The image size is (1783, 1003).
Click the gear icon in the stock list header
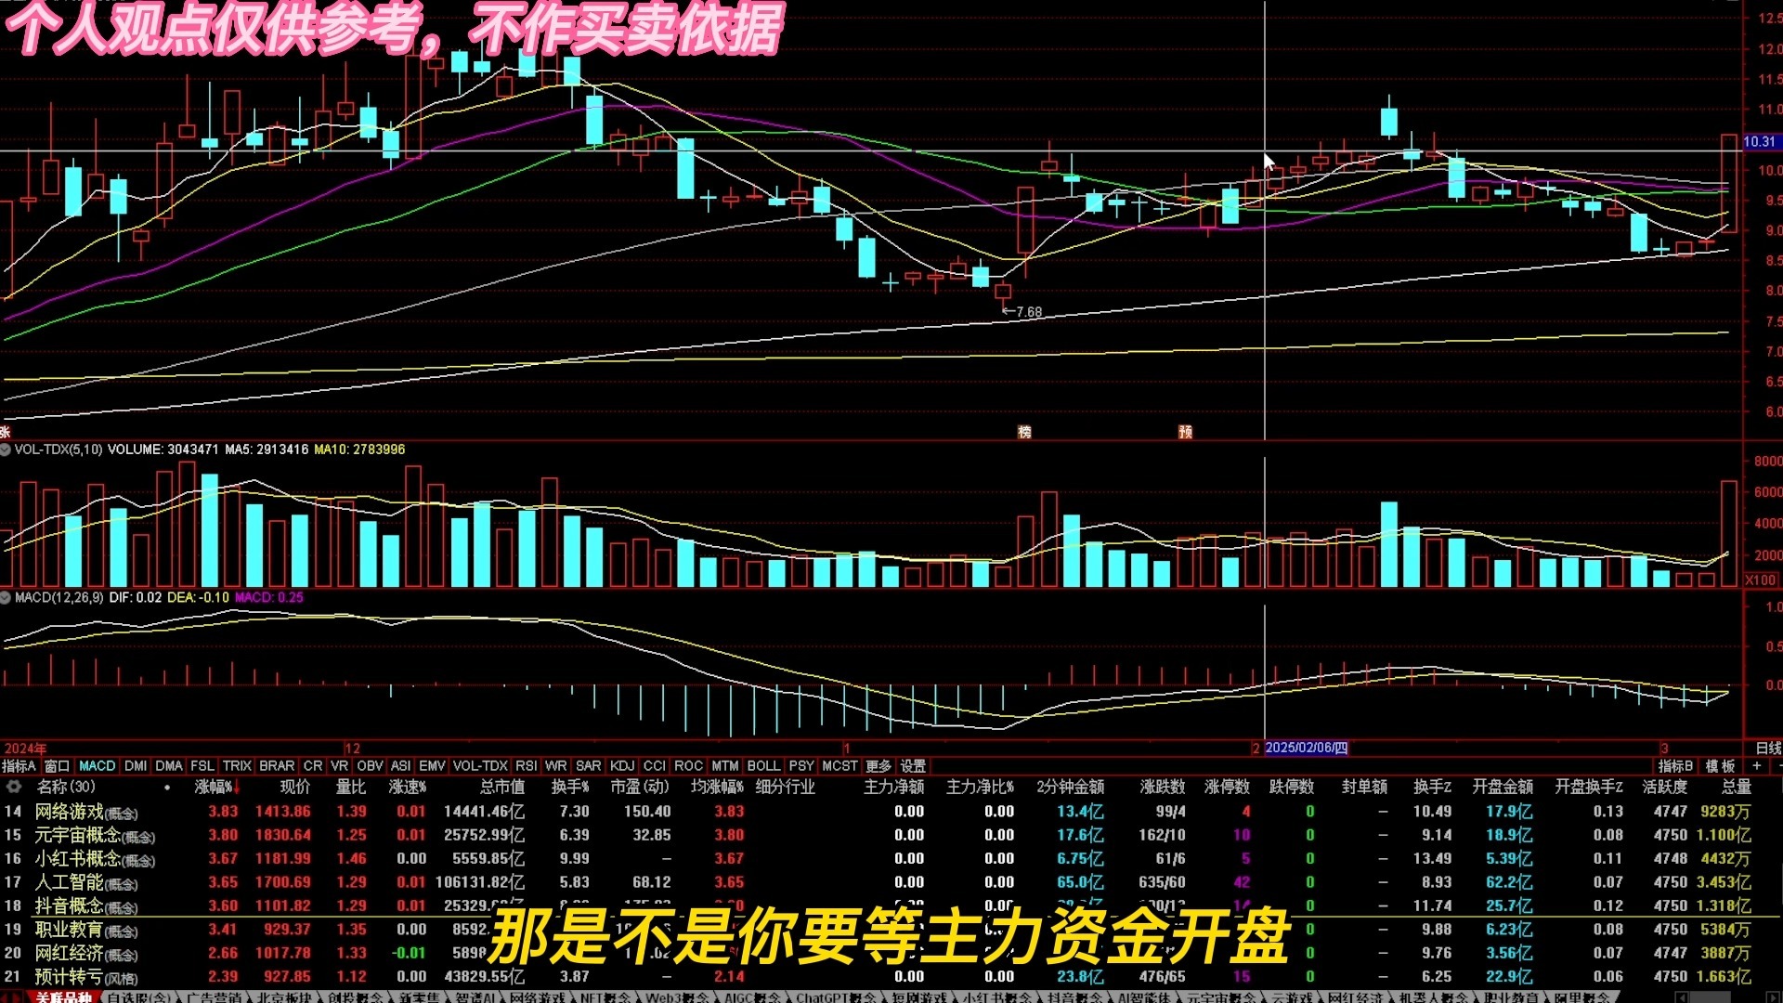(13, 787)
